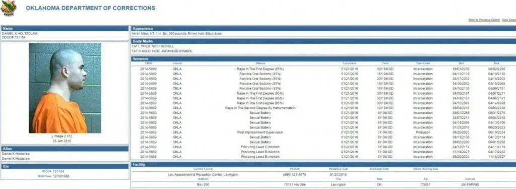Screen dimensions: 516x189
Task: Click the Term Code column header
Action: pyautogui.click(x=423, y=63)
